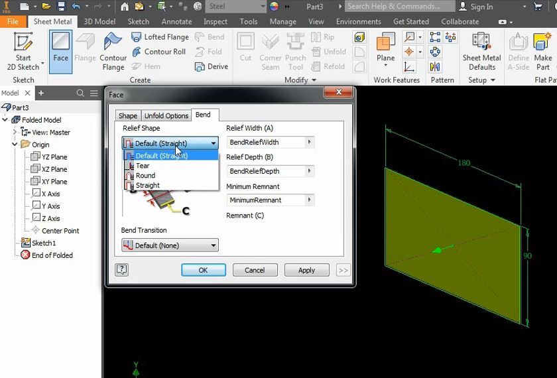This screenshot has height=378, width=557.
Task: Click the Derive tool
Action: (x=211, y=66)
